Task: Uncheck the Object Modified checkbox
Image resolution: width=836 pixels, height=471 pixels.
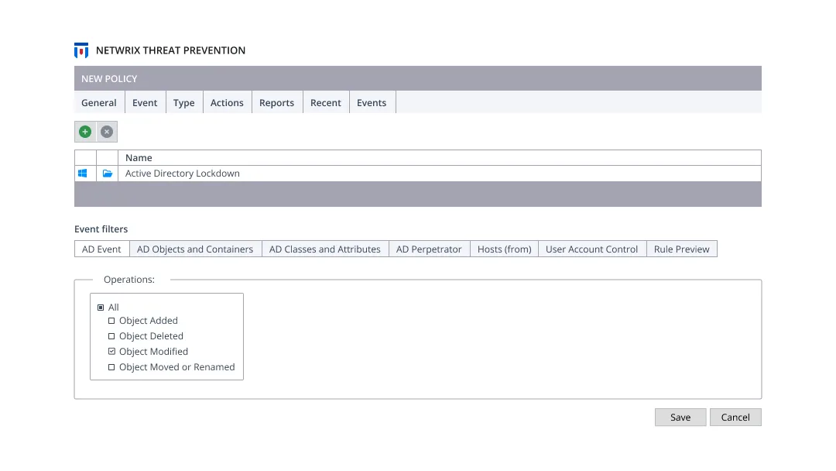Action: click(111, 352)
